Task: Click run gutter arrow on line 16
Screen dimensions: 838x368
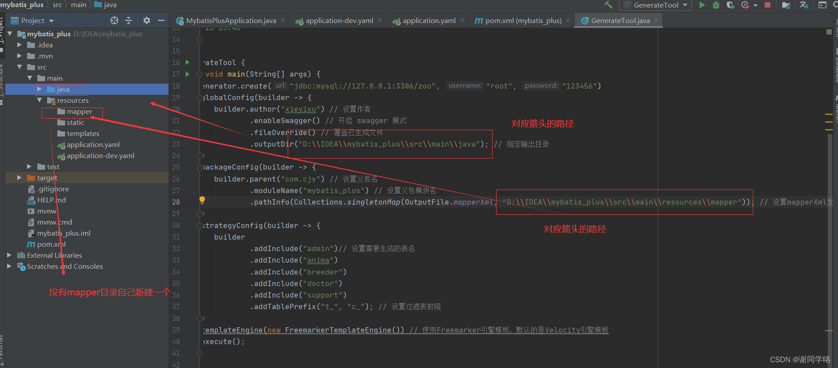Action: point(188,62)
